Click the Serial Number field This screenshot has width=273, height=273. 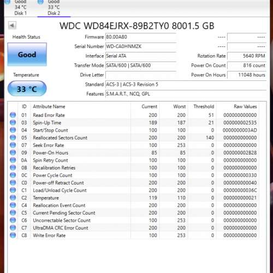(141, 46)
